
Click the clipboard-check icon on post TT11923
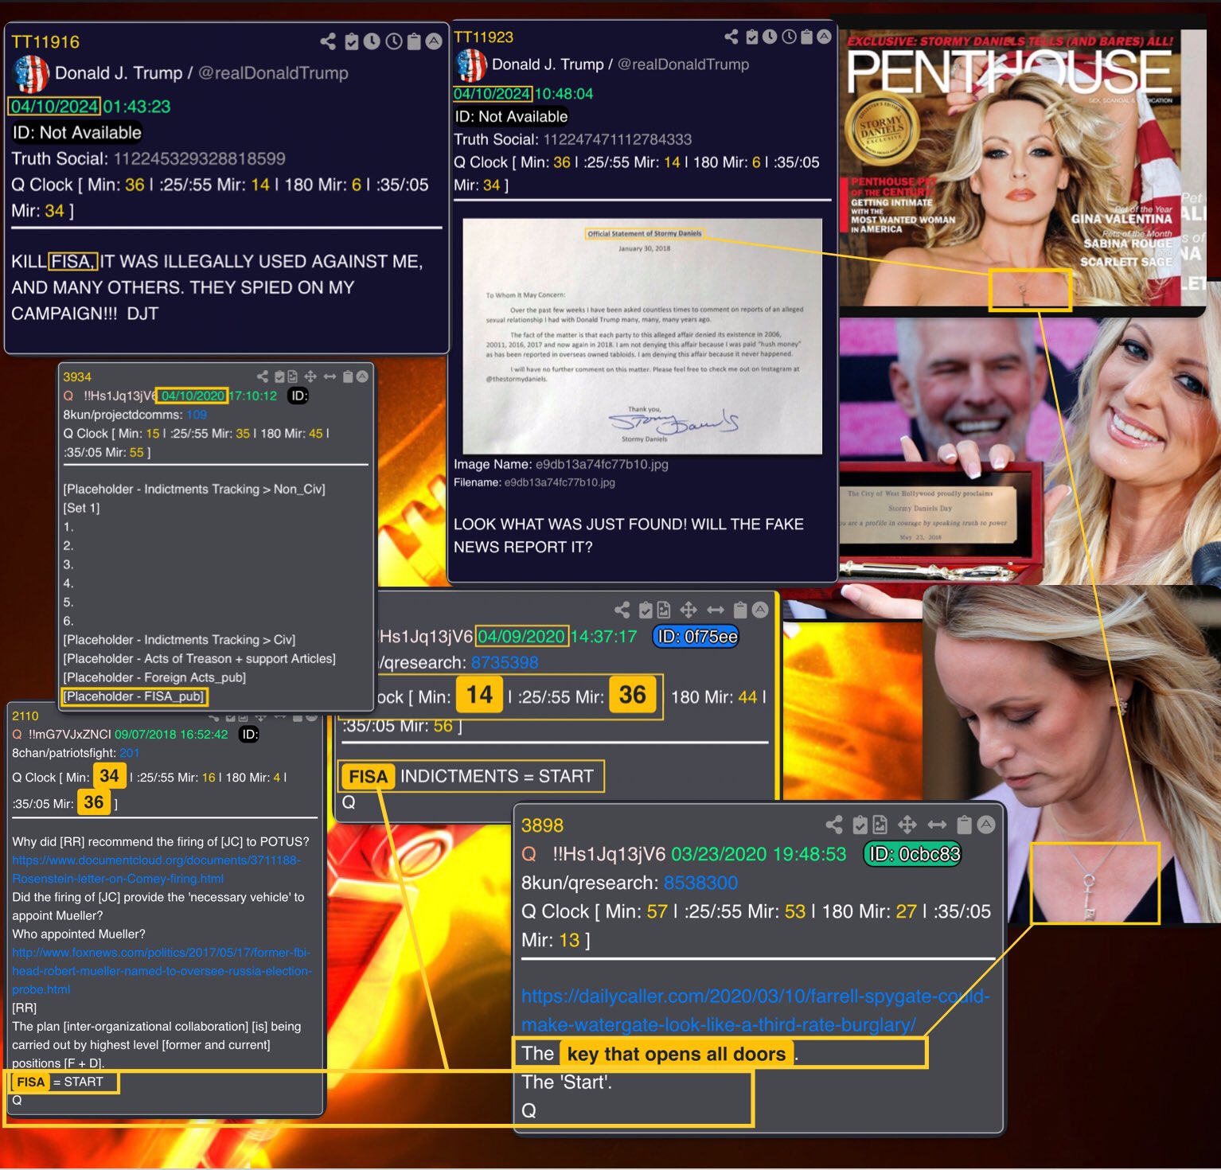(x=752, y=37)
